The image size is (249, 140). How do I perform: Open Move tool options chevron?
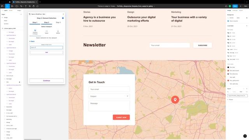[9, 6]
